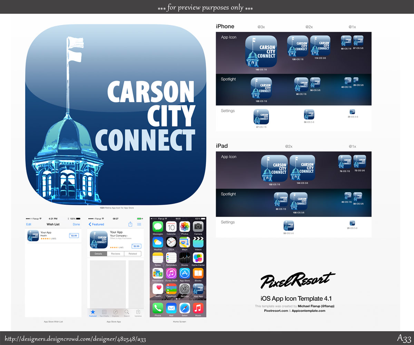The height and width of the screenshot is (345, 414).
Task: Follow the Pixelresort.com link
Action: [276, 310]
